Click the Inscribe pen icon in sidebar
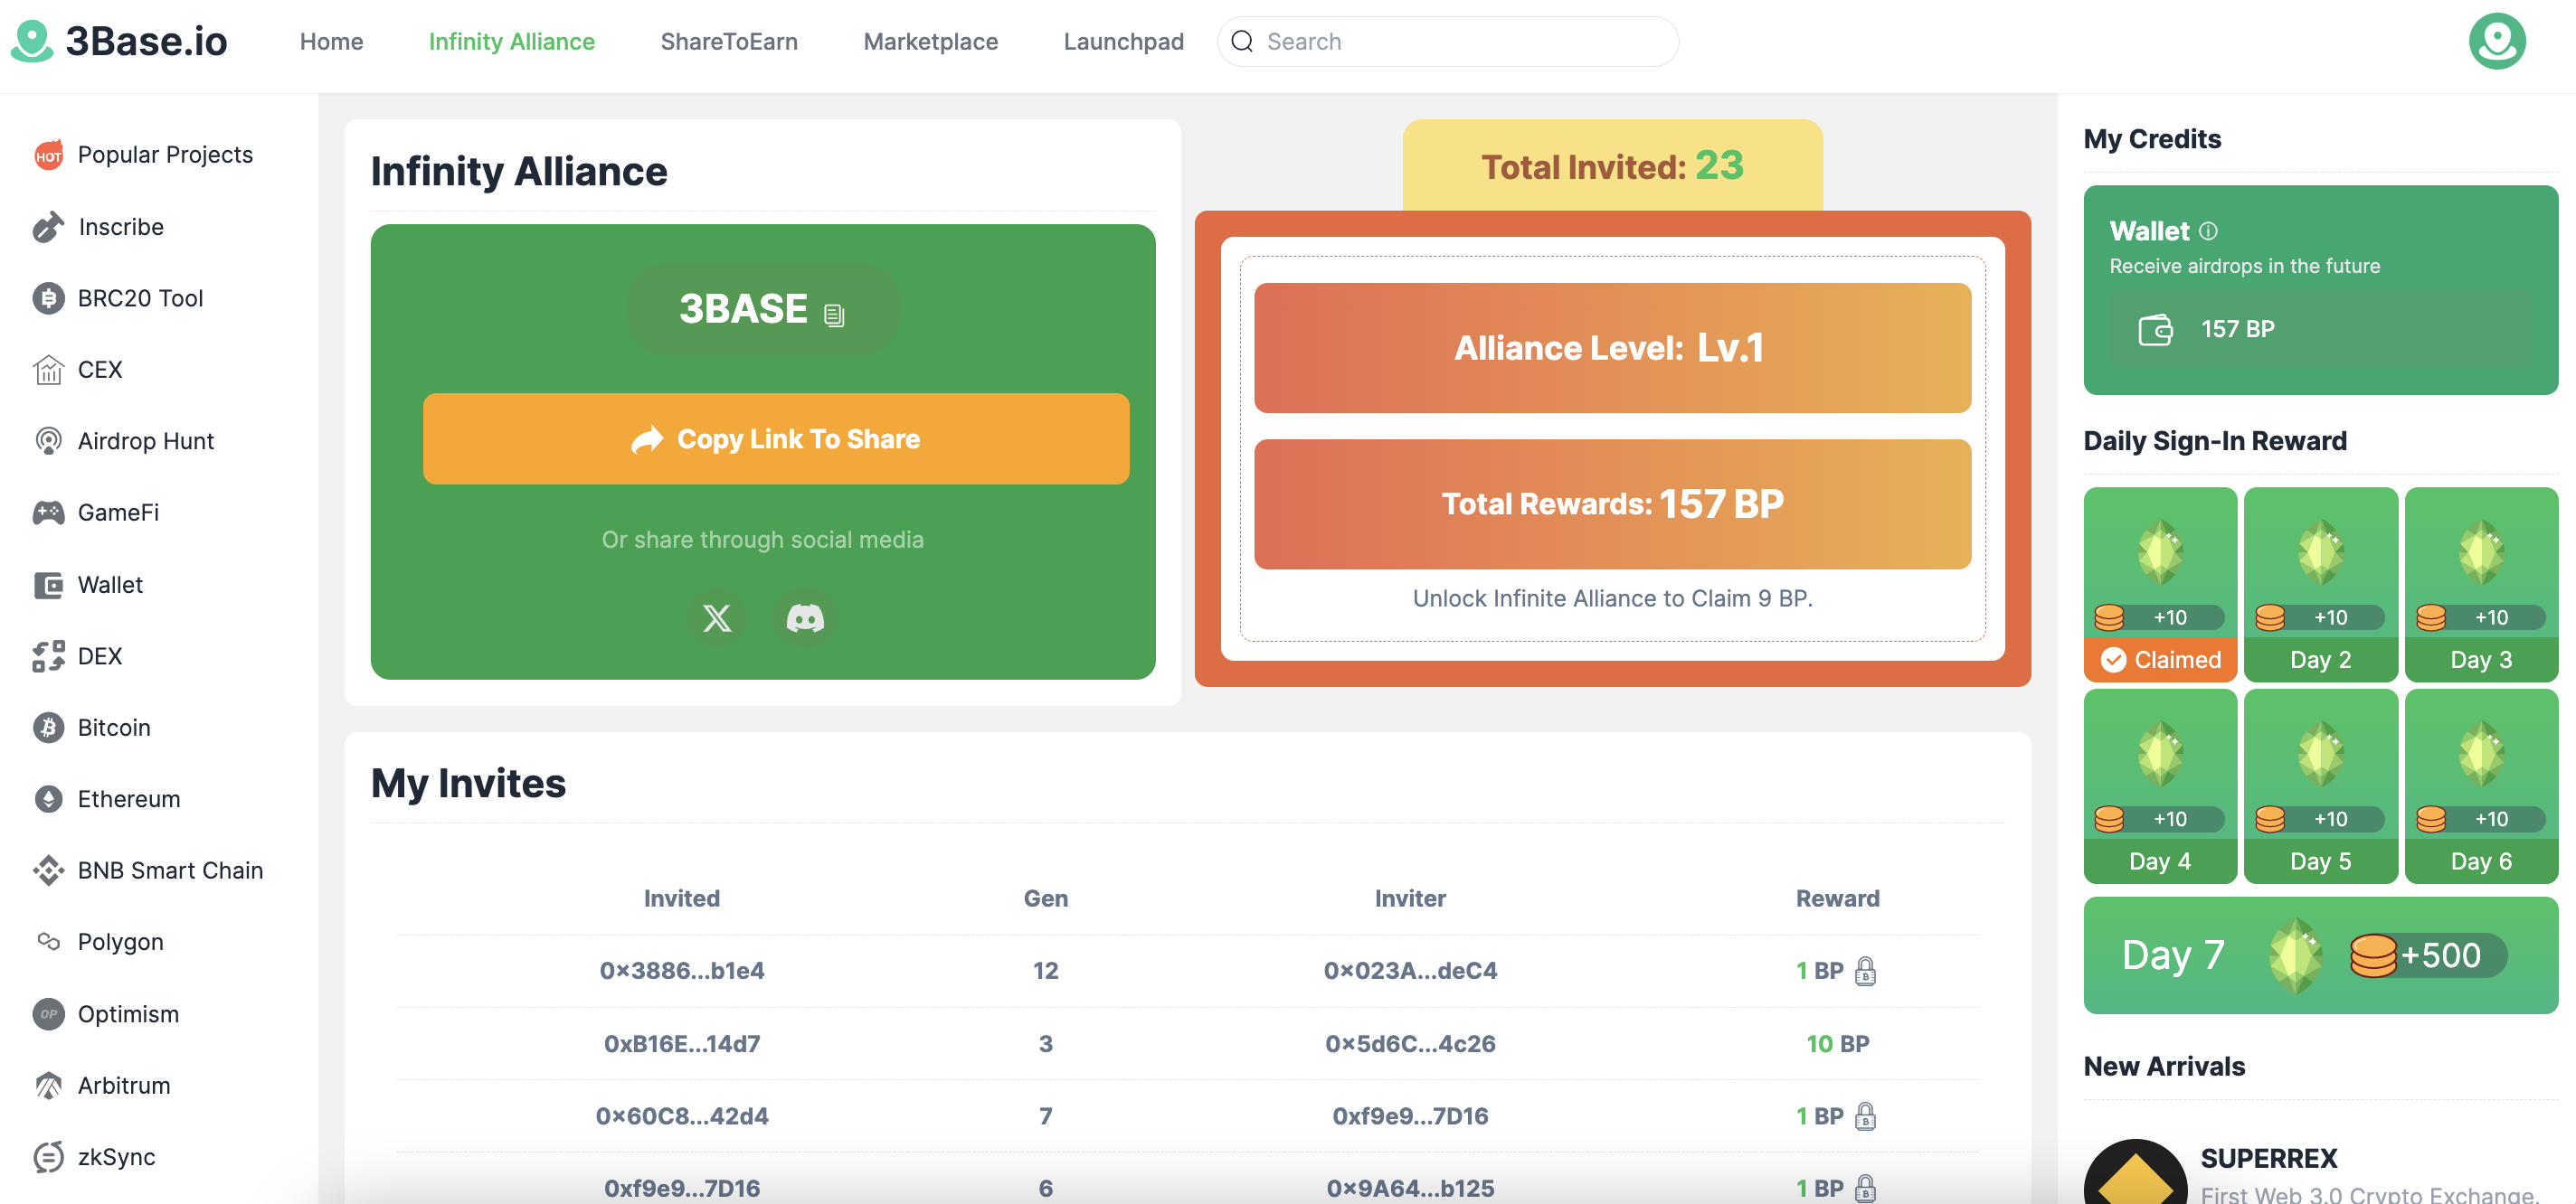This screenshot has width=2576, height=1204. pyautogui.click(x=48, y=227)
